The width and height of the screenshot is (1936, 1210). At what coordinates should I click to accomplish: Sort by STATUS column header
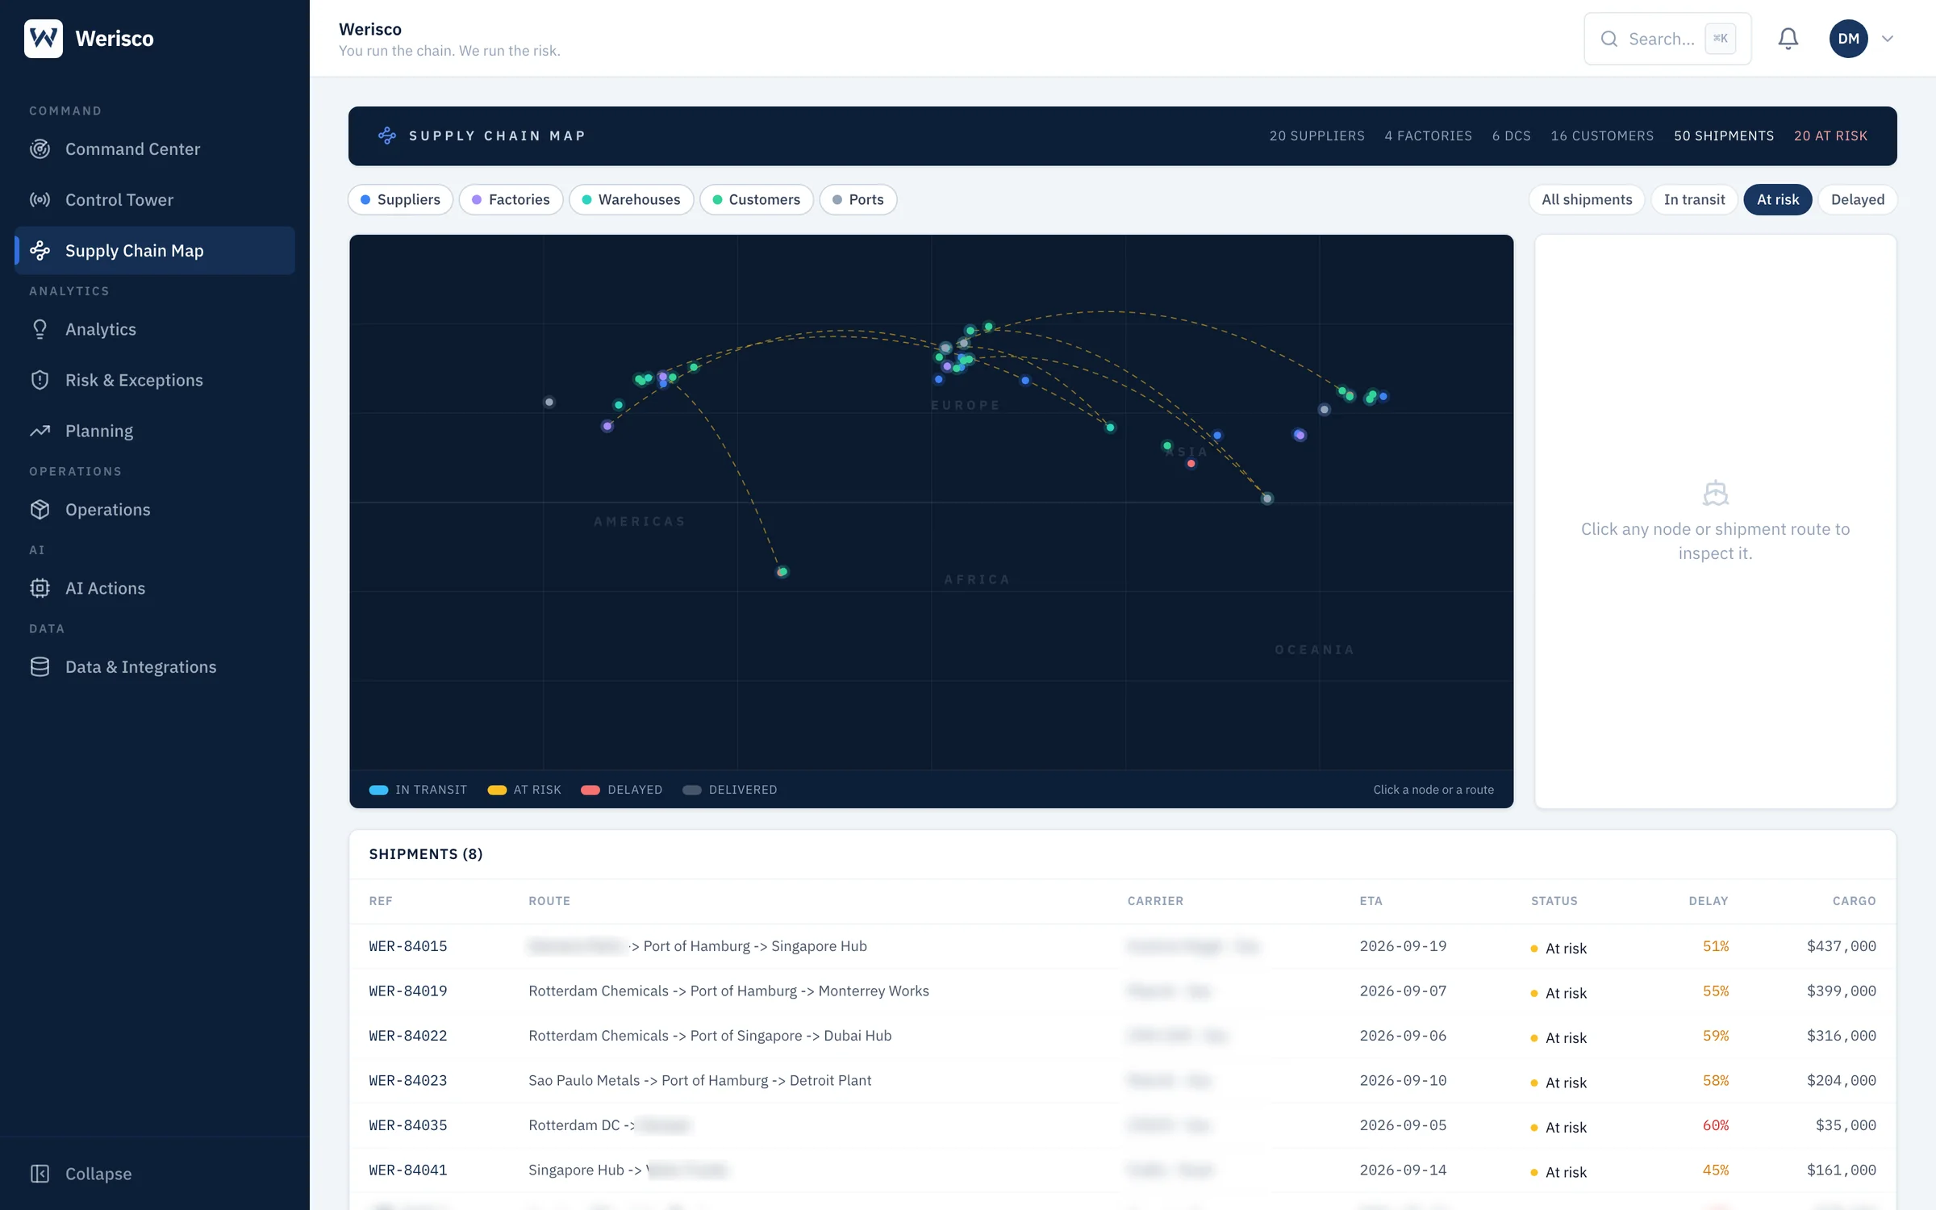pos(1554,901)
